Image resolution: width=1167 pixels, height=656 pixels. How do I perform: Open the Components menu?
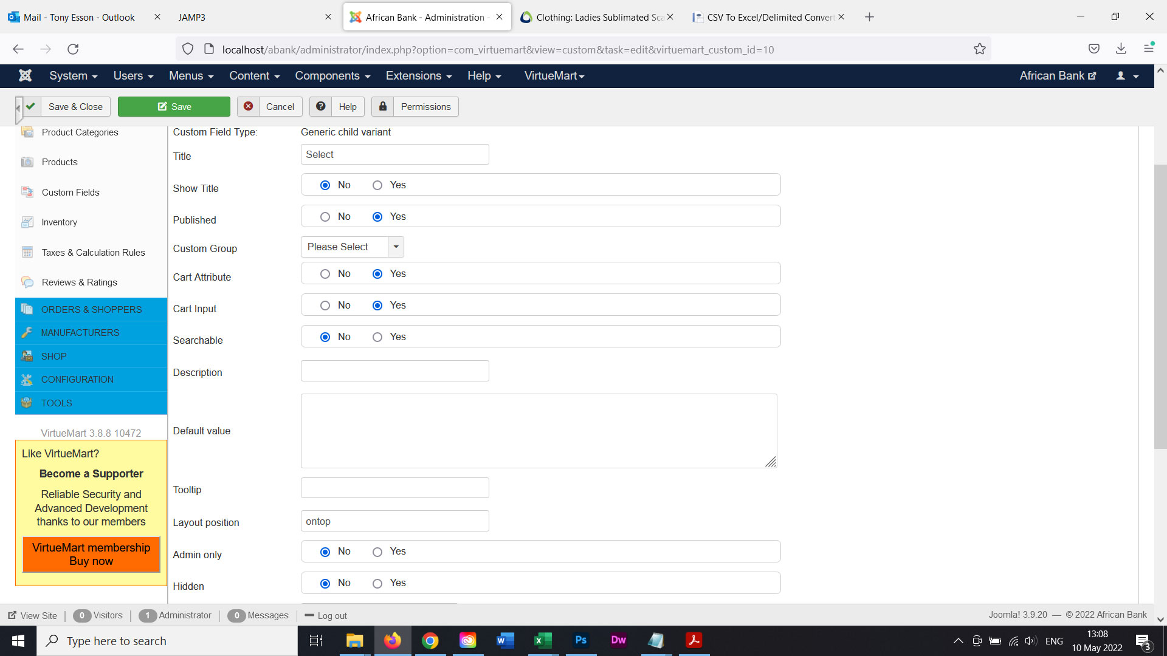pos(332,76)
